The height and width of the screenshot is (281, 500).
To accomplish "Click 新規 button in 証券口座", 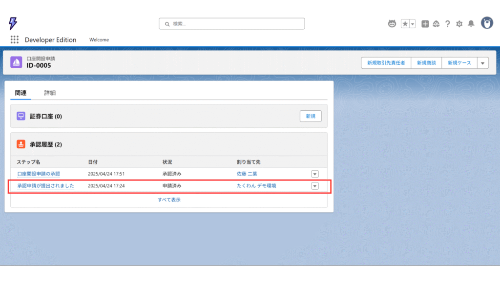I will 311,116.
